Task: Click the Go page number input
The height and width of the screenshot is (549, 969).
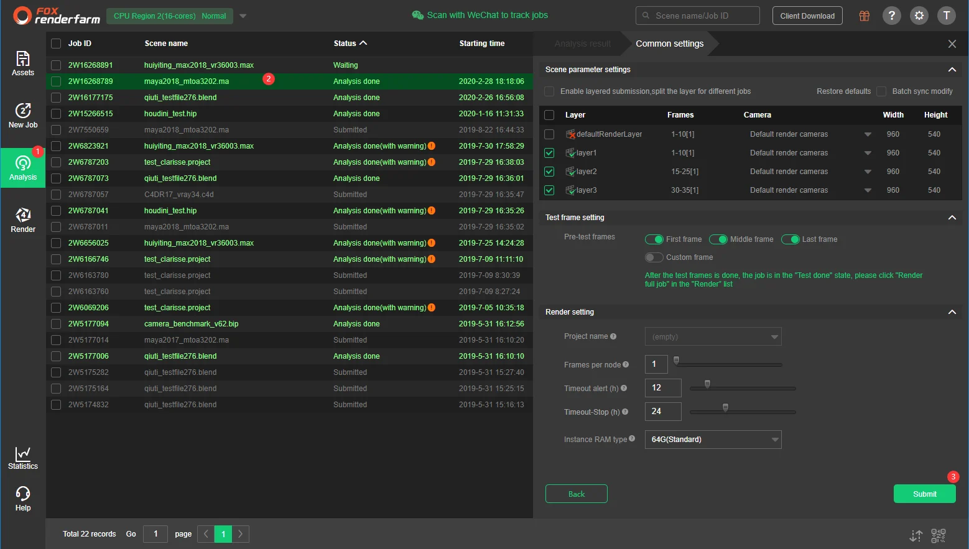Action: [x=155, y=534]
